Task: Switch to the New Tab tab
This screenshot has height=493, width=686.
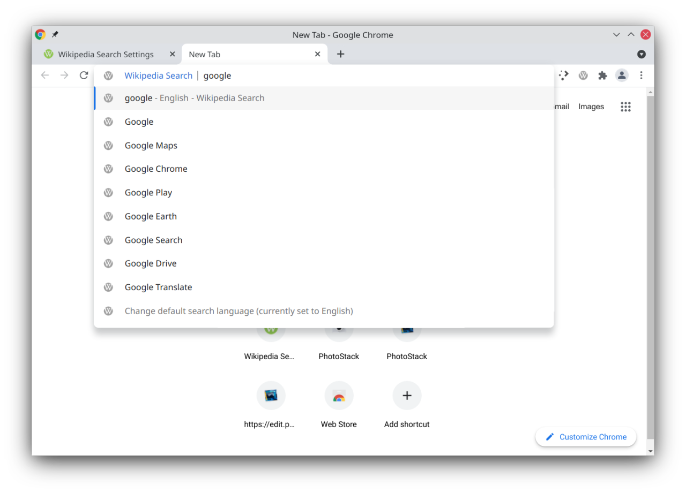Action: point(255,54)
